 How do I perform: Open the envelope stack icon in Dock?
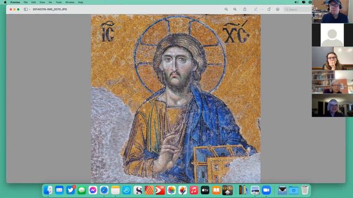[x=282, y=190]
